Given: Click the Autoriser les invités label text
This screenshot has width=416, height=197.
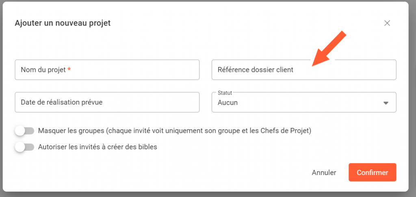Looking at the screenshot, I should 97,147.
